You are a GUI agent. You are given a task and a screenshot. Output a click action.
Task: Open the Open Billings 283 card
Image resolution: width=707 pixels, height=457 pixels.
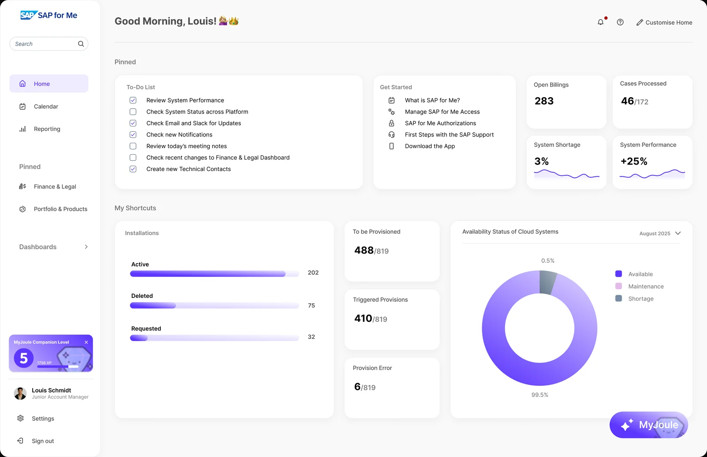pos(566,102)
